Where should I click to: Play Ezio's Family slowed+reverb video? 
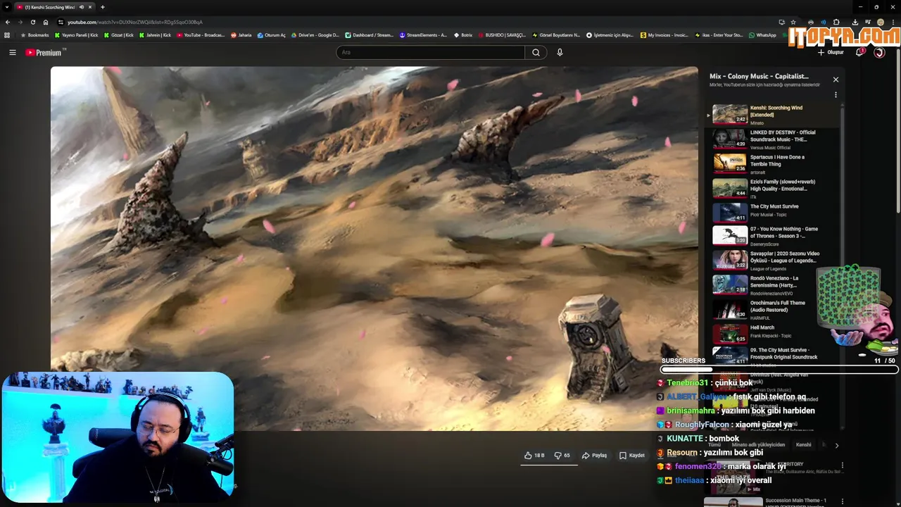click(x=773, y=188)
